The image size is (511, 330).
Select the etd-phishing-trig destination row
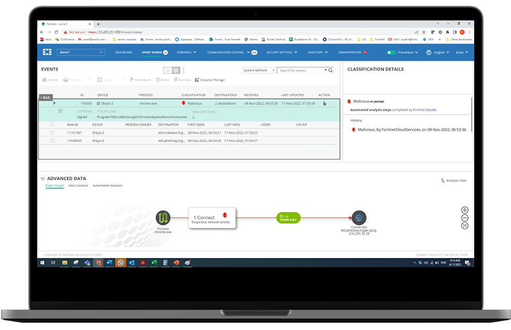click(x=189, y=141)
